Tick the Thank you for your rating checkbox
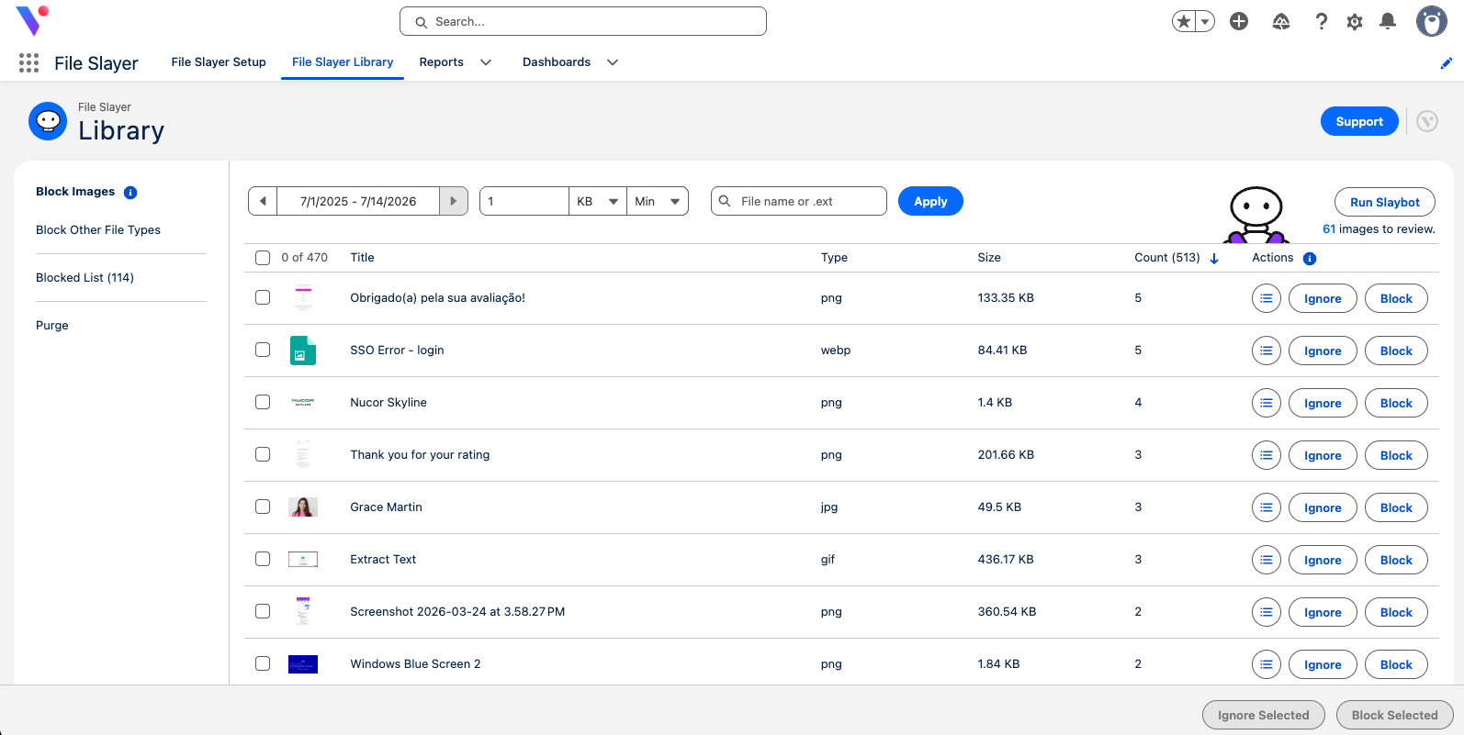 click(x=263, y=454)
